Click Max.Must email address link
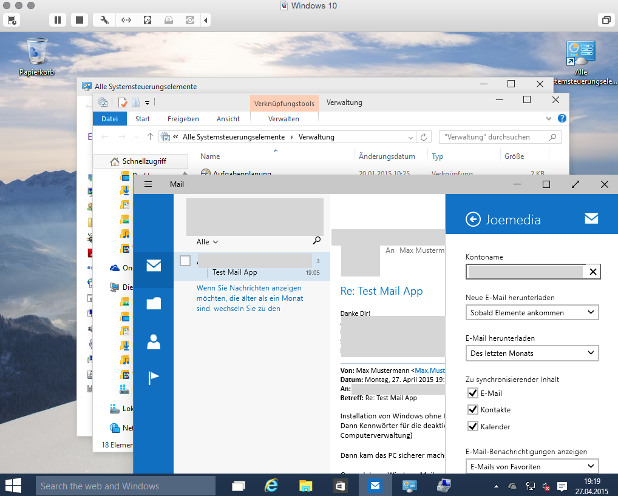The height and width of the screenshot is (496, 618). click(430, 370)
